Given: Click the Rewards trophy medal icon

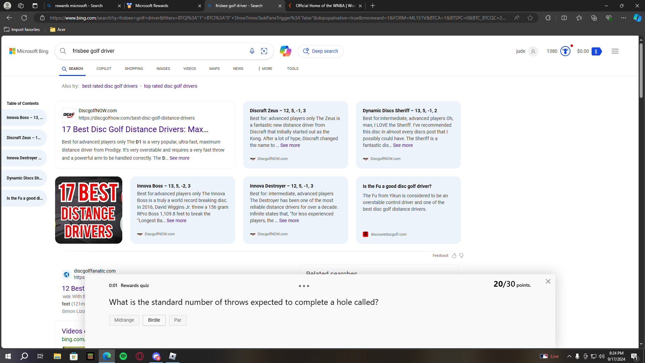Looking at the screenshot, I should pyautogui.click(x=565, y=51).
